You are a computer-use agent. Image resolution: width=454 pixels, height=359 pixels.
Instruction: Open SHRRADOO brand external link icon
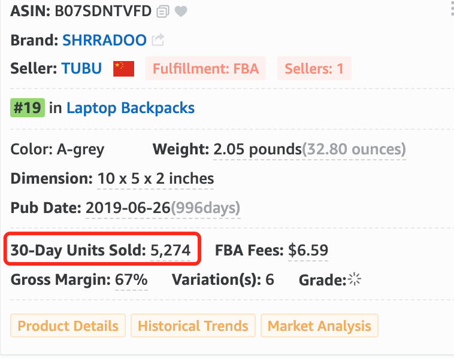coord(158,39)
